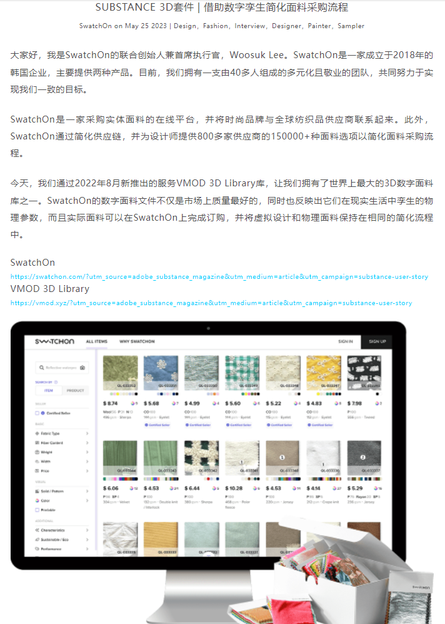The width and height of the screenshot is (445, 624).
Task: Open the swatchon.com article link
Action: click(219, 276)
